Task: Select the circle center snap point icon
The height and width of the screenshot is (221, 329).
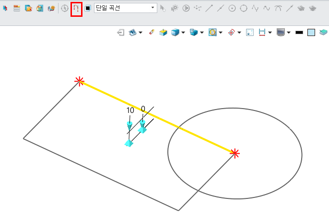Action: [x=232, y=8]
